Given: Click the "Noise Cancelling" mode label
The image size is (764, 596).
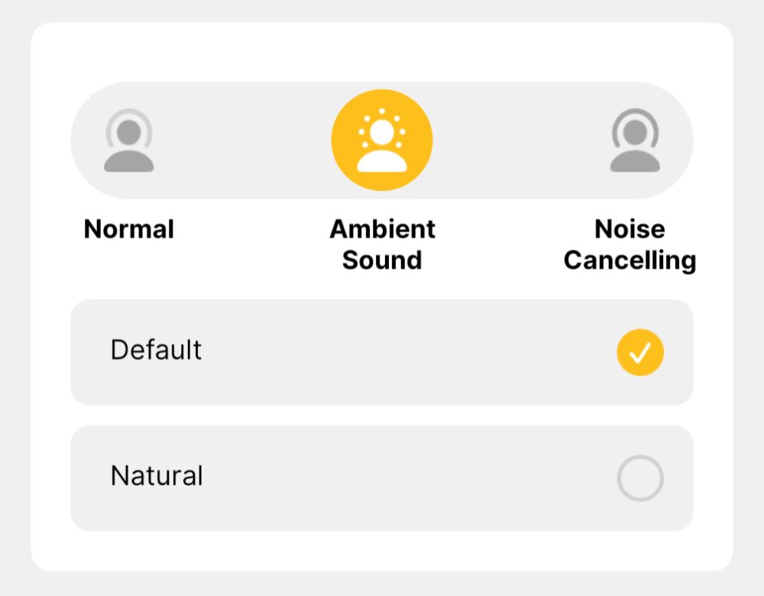Looking at the screenshot, I should (630, 245).
